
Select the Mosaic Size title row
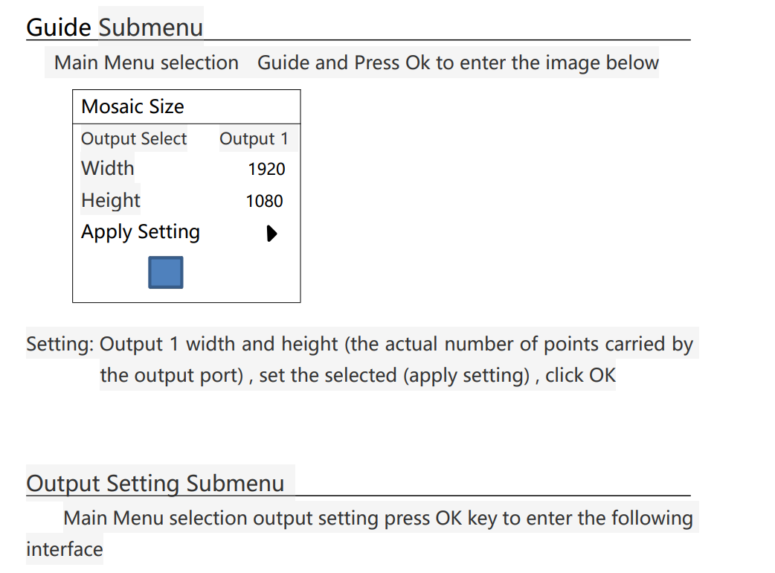pyautogui.click(x=187, y=107)
